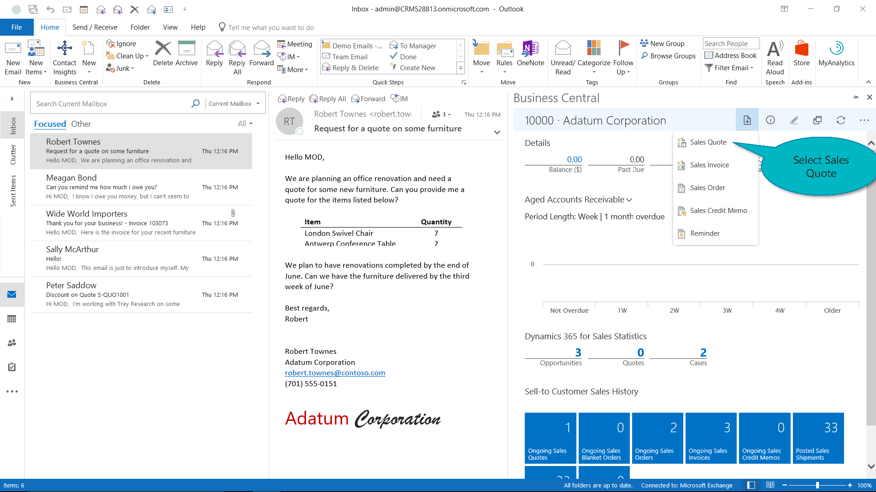Open the Current Mailbox scope dropdown

click(x=233, y=104)
